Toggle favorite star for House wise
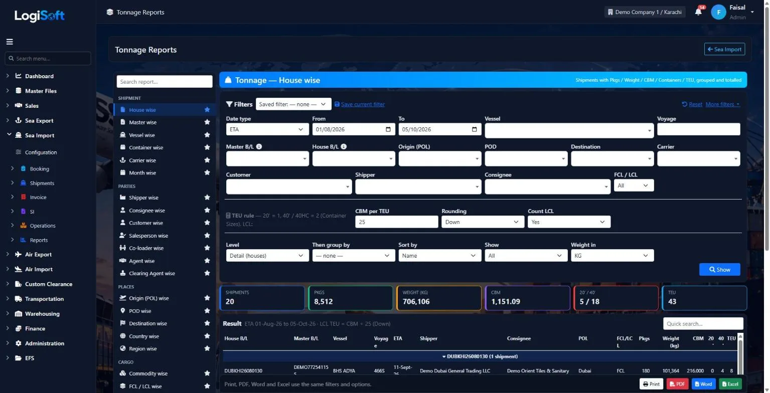The height and width of the screenshot is (393, 770). point(207,110)
